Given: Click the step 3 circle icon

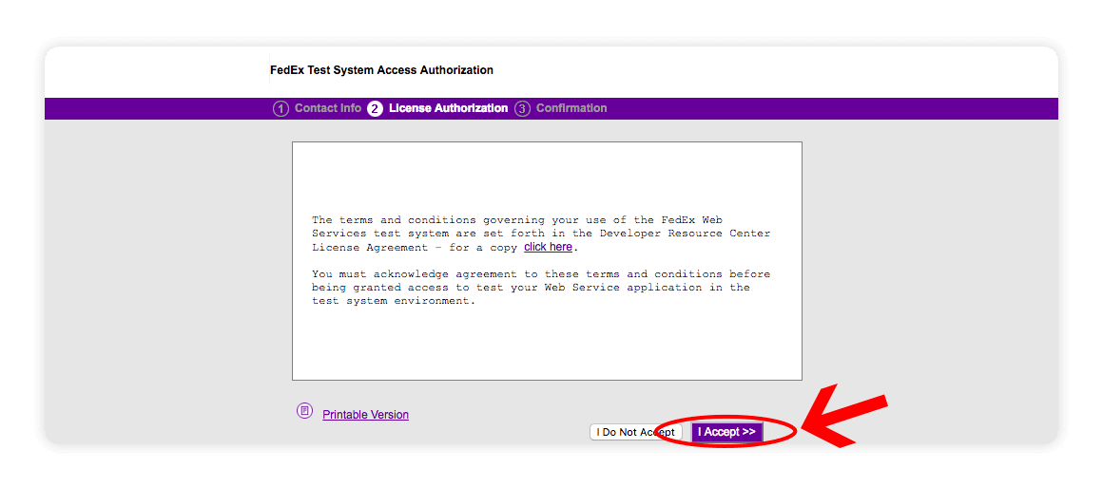Looking at the screenshot, I should (522, 109).
